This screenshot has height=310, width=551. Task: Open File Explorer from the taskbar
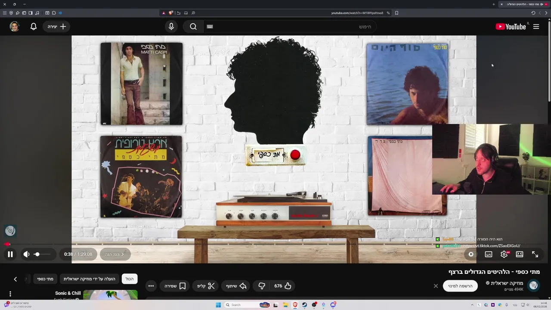(x=285, y=305)
